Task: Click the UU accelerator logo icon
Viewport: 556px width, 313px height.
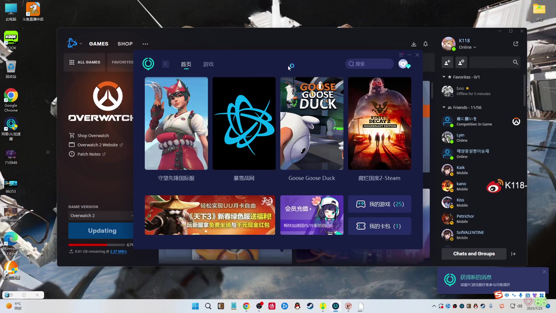Action: coord(148,64)
